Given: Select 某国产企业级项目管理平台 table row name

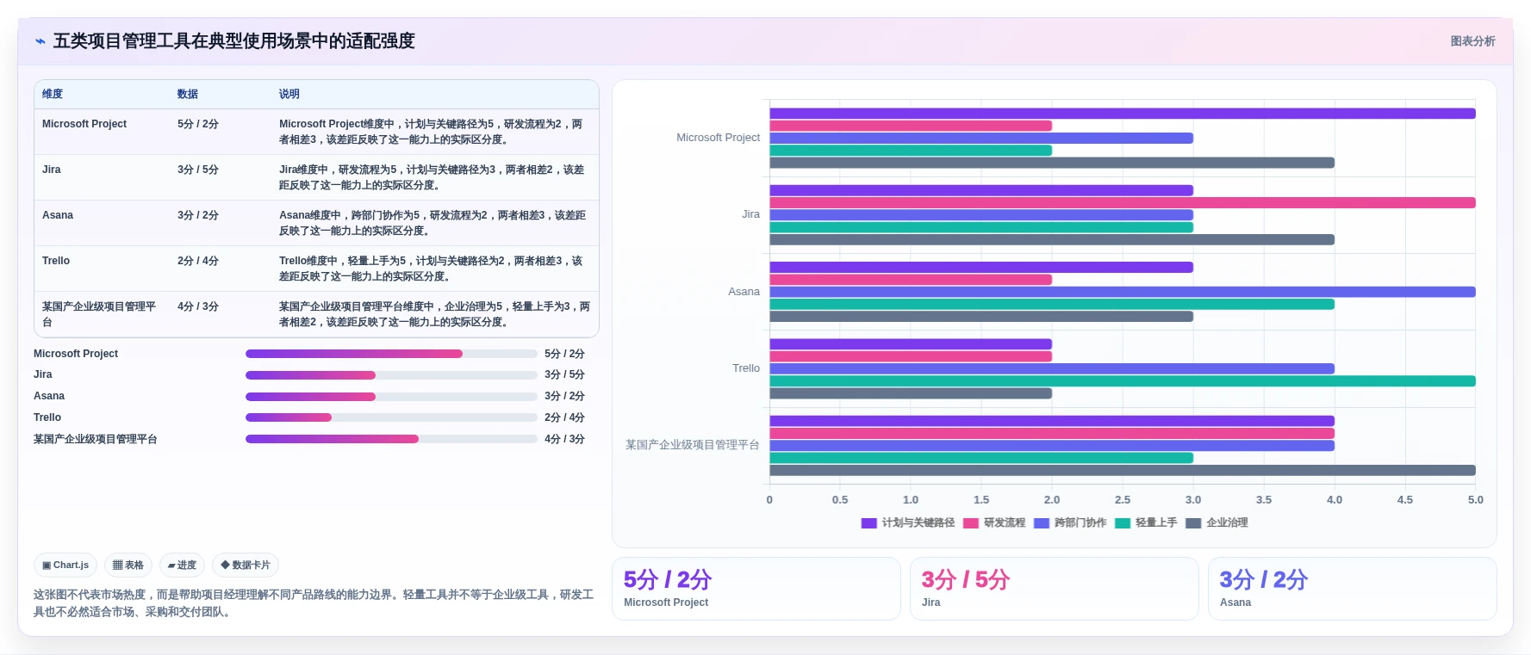Looking at the screenshot, I should tap(99, 314).
